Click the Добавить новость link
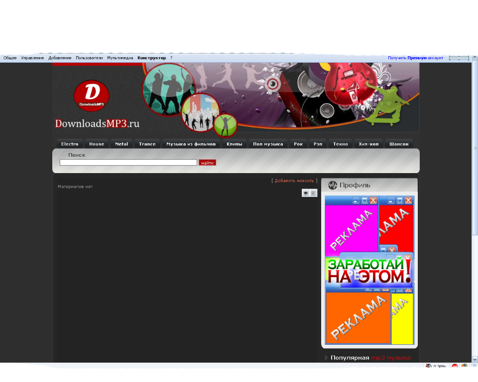This screenshot has width=478, height=382. point(294,181)
